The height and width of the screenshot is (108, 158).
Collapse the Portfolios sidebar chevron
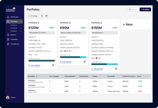point(21,21)
